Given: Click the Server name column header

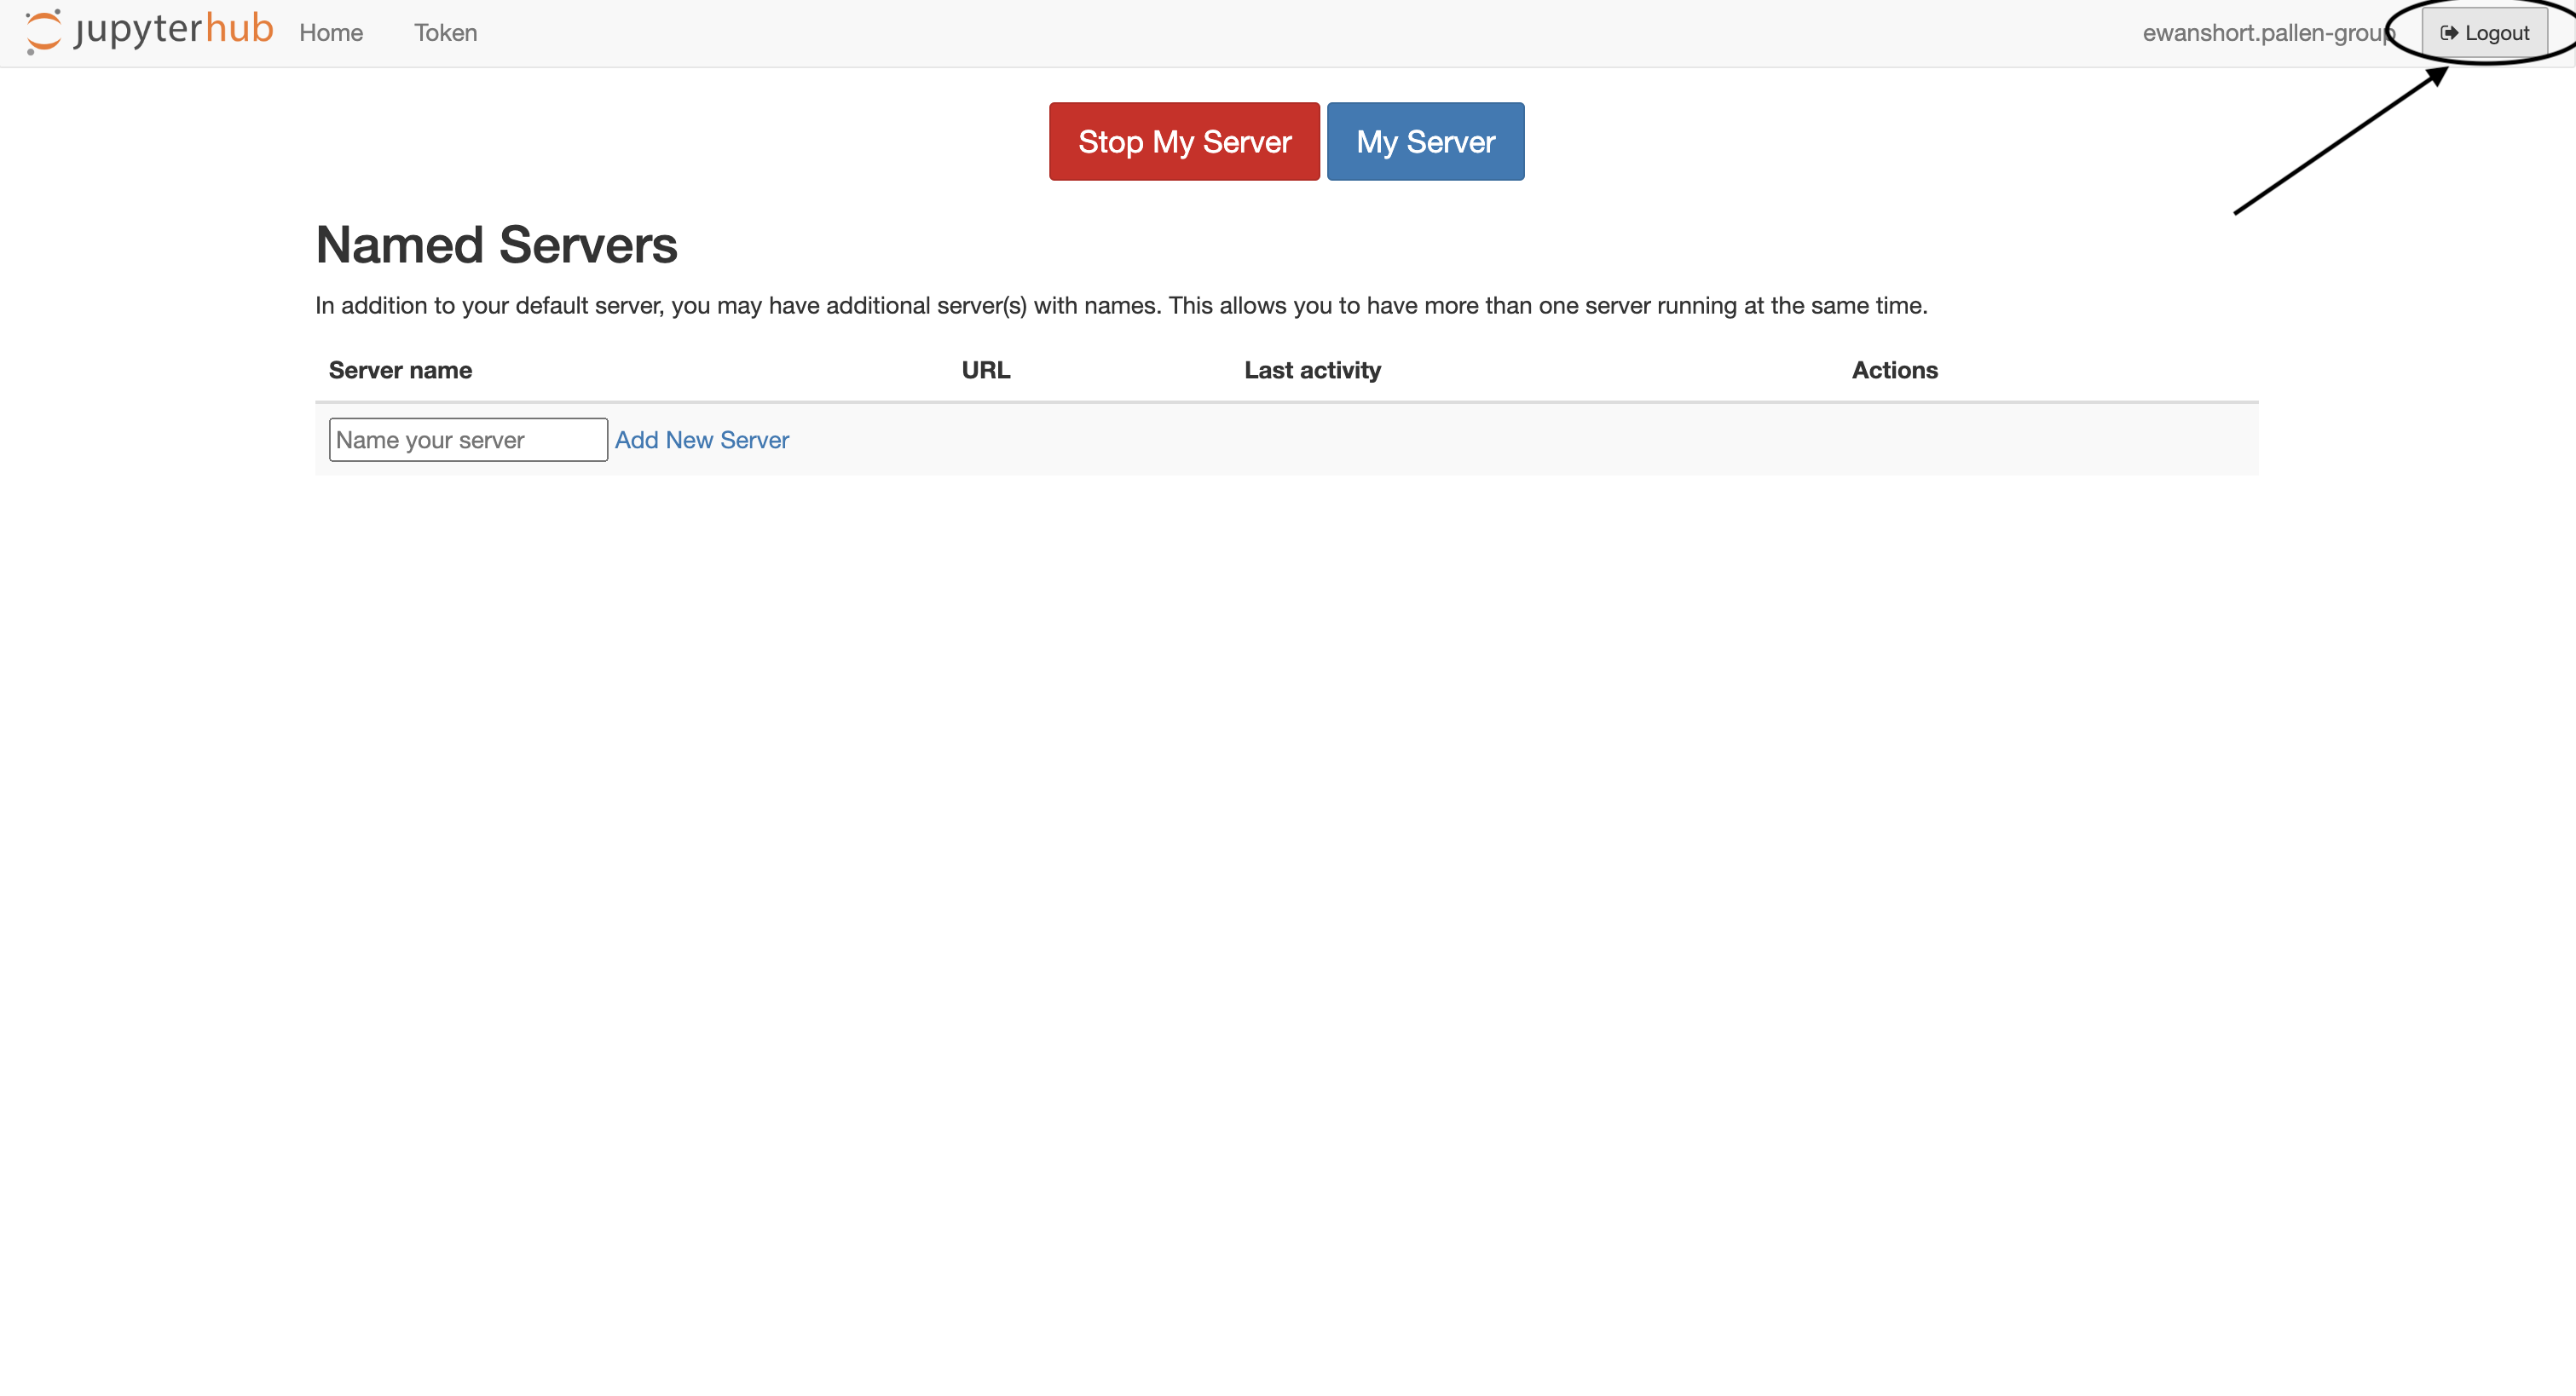Looking at the screenshot, I should tap(400, 370).
